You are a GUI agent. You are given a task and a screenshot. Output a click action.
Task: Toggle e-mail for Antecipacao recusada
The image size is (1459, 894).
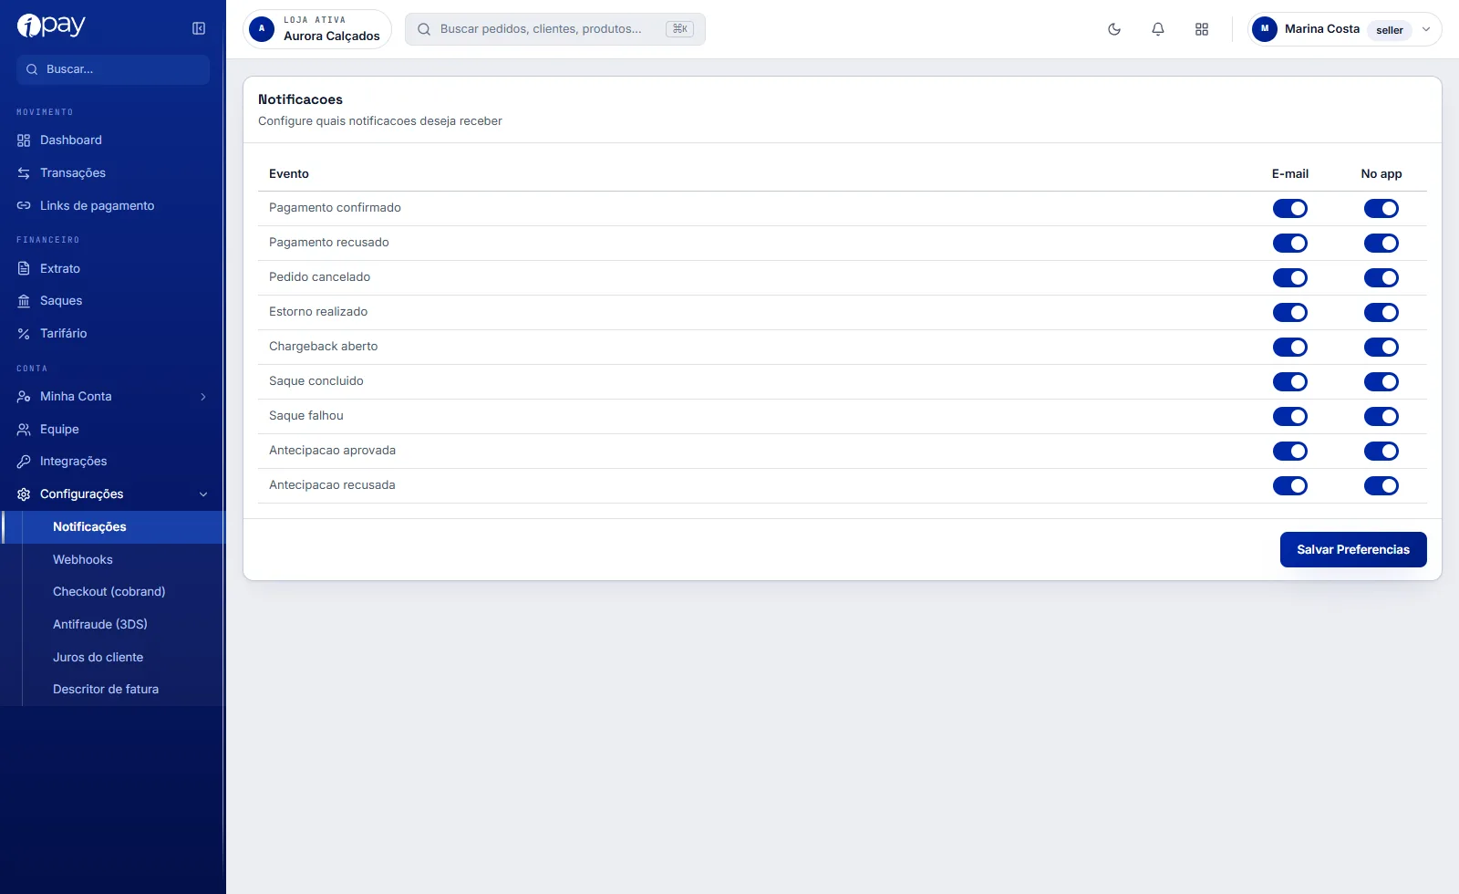point(1290,486)
